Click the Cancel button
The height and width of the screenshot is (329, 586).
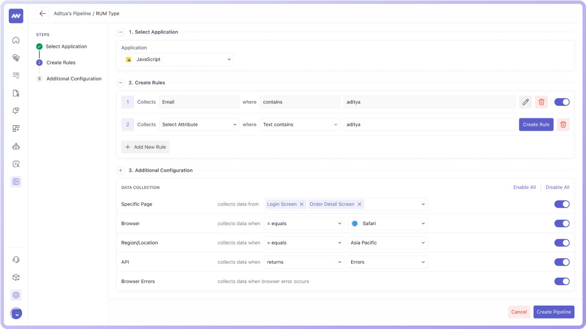click(519, 312)
